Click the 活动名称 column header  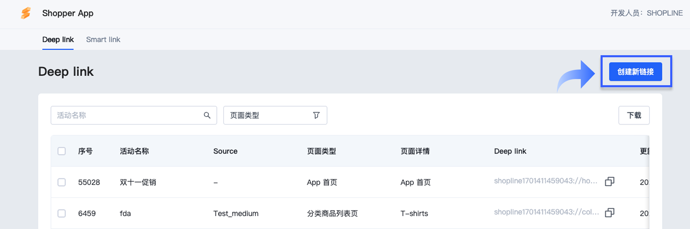(x=134, y=151)
